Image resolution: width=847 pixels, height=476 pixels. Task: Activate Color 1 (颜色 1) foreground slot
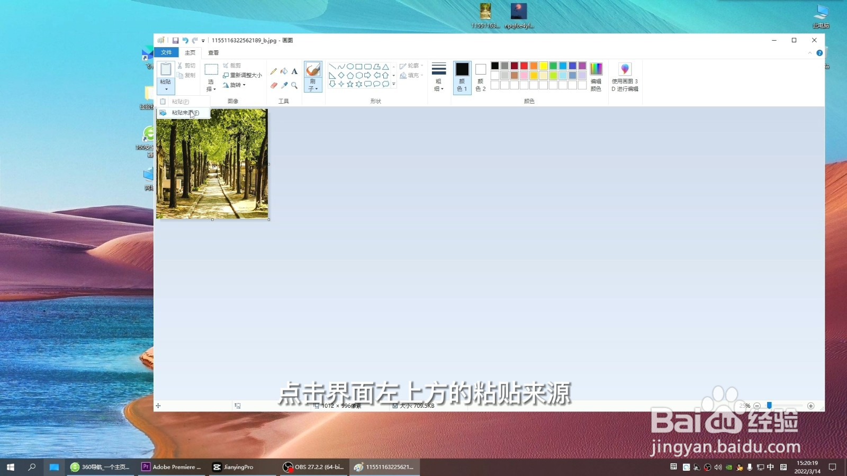coord(462,77)
